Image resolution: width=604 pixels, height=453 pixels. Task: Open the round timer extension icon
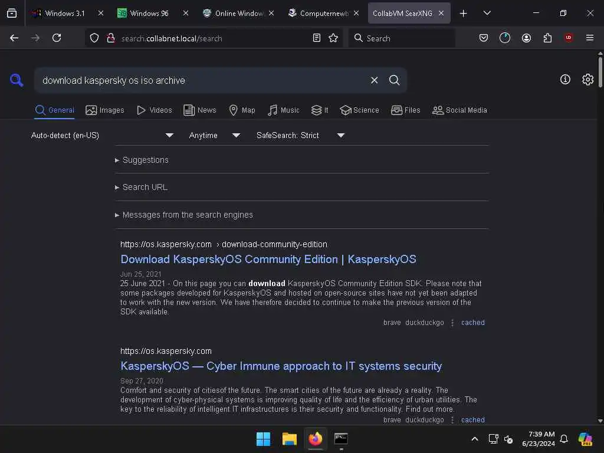coord(505,38)
